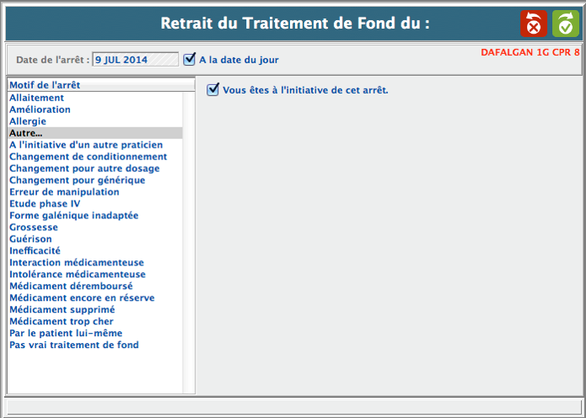The image size is (586, 418).
Task: Click the red cancel icon button
Action: pos(534,24)
